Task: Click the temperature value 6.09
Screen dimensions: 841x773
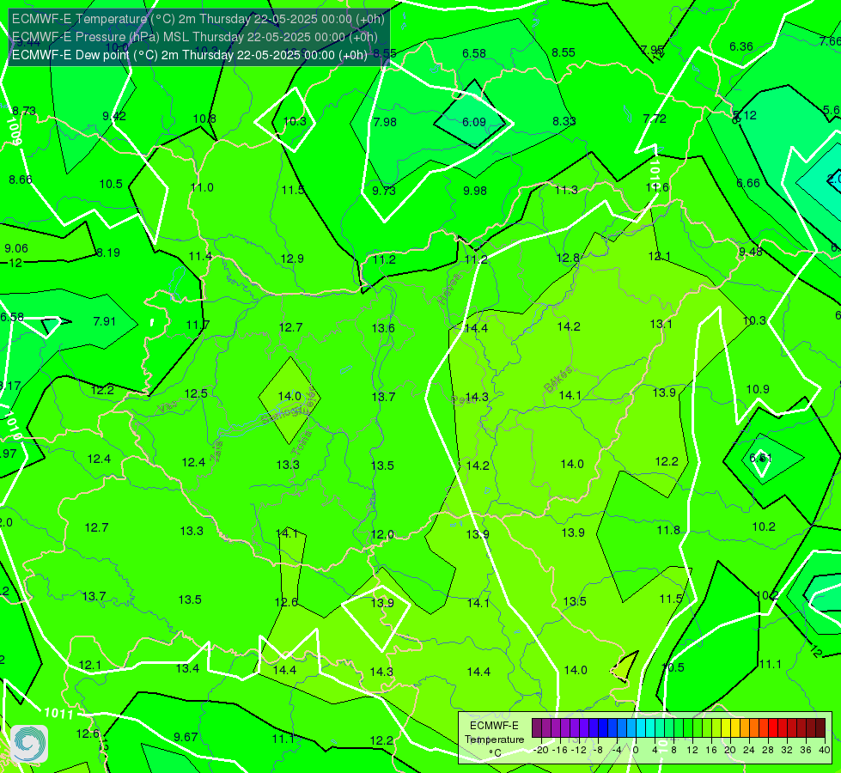Action: click(x=474, y=122)
